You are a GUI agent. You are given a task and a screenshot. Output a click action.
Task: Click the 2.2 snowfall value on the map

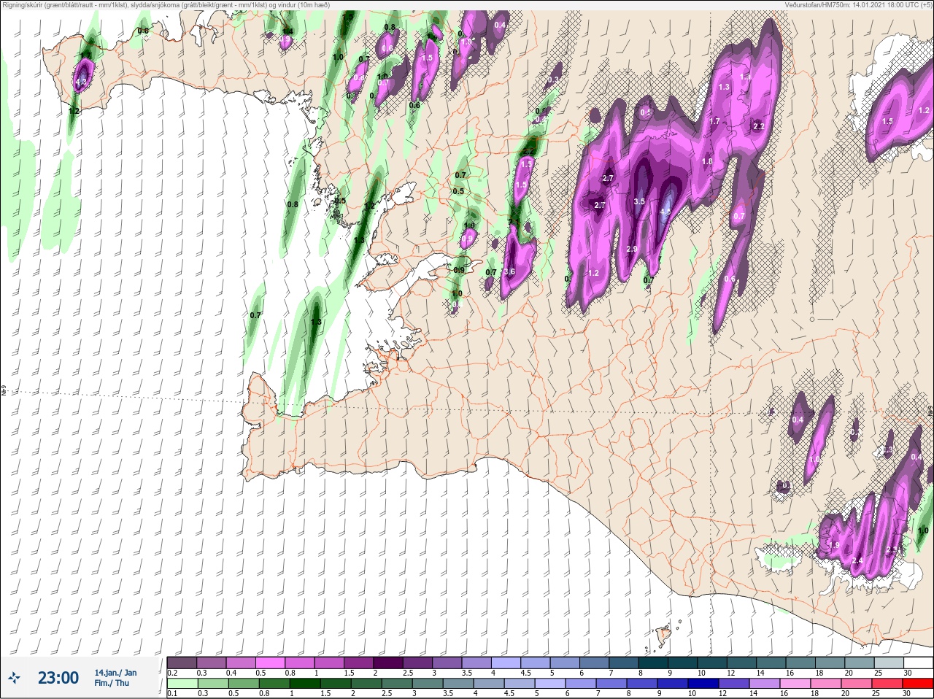pyautogui.click(x=758, y=126)
